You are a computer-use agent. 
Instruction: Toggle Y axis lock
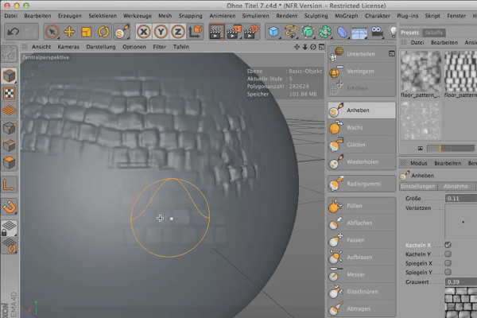pyautogui.click(x=161, y=32)
